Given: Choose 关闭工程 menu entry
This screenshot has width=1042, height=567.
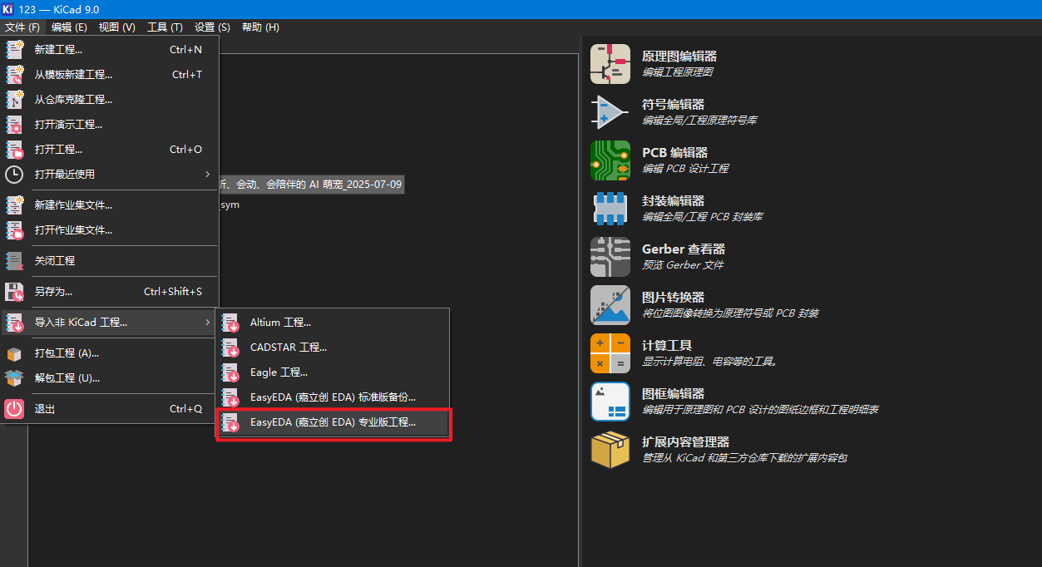Looking at the screenshot, I should (110, 261).
